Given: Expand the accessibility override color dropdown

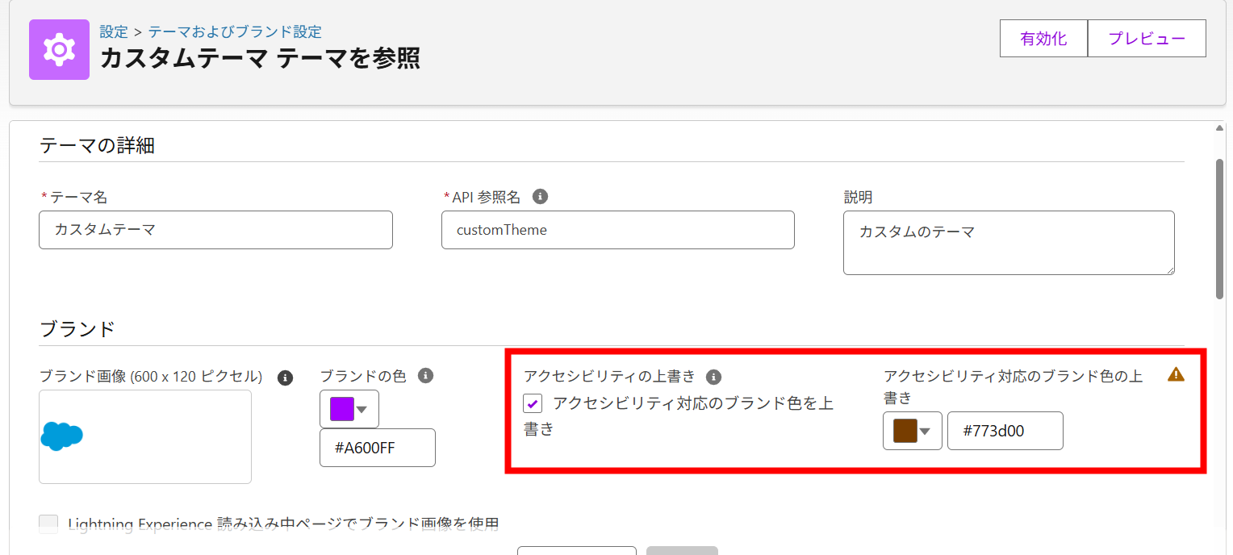Looking at the screenshot, I should point(927,430).
